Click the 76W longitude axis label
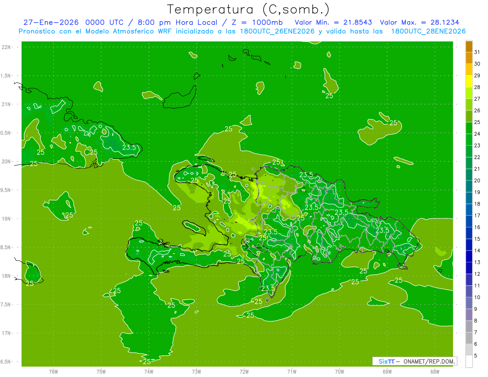 (x=53, y=372)
